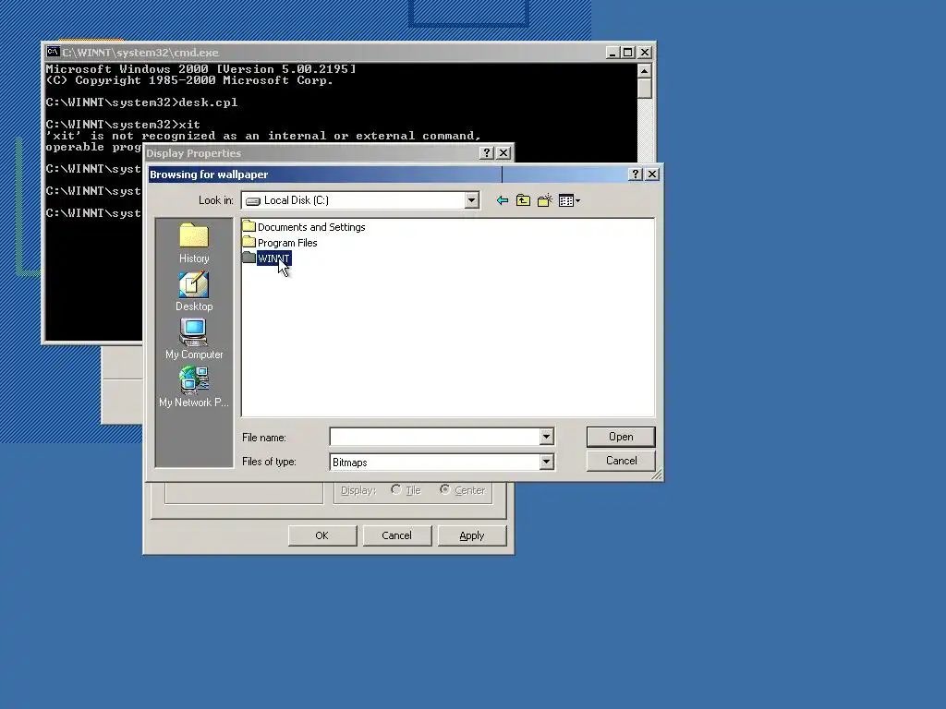946x709 pixels.
Task: Open My Network Places shortcut
Action: tap(194, 388)
